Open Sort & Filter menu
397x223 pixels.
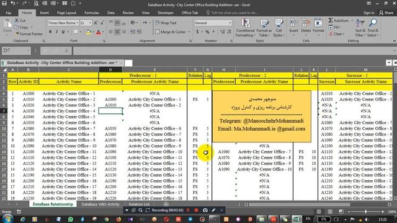click(360, 28)
